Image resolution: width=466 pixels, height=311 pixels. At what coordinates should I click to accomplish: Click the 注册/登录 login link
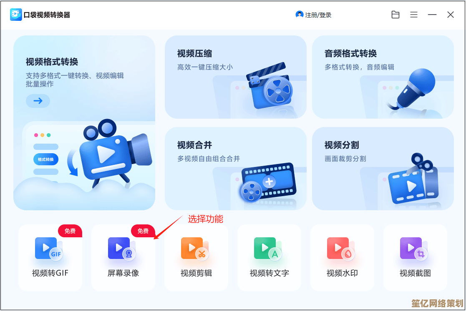point(314,15)
